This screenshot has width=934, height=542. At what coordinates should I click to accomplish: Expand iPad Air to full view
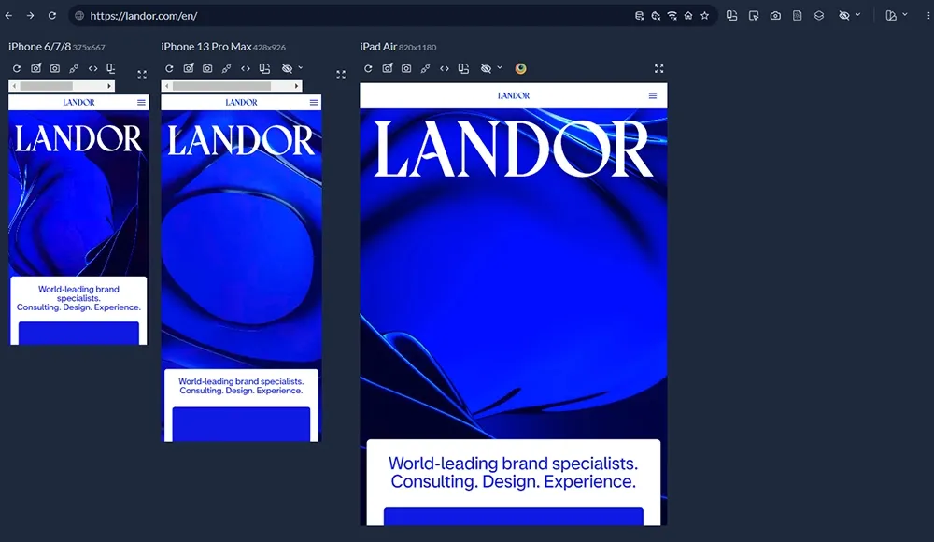pos(658,68)
